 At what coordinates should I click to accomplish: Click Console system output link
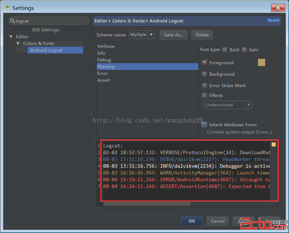click(x=240, y=132)
